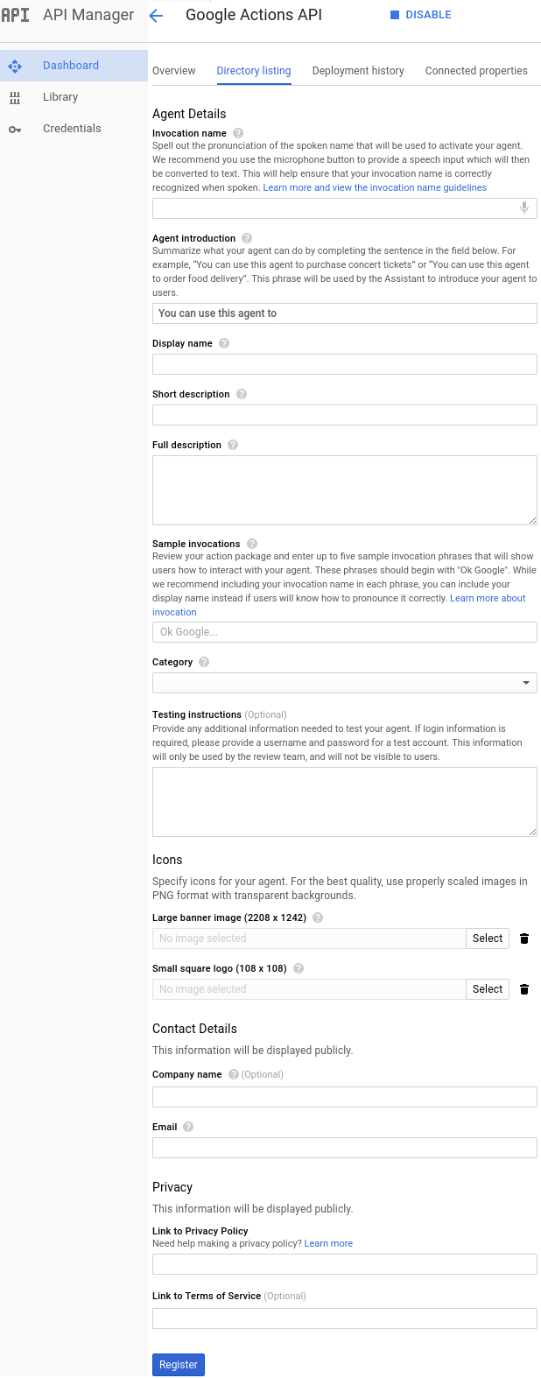
Task: Click the back arrow next to Google Actions API
Action: 156,16
